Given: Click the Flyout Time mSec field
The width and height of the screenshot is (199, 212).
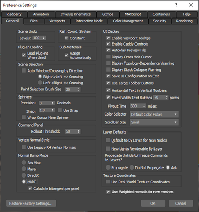Looking at the screenshot, I should 136,106.
